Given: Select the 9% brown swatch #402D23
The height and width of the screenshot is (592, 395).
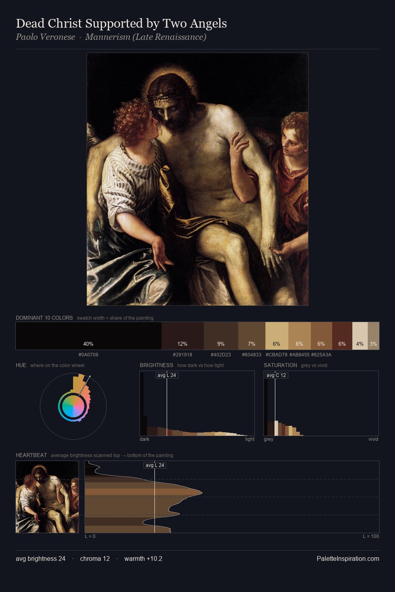Looking at the screenshot, I should click(x=221, y=336).
